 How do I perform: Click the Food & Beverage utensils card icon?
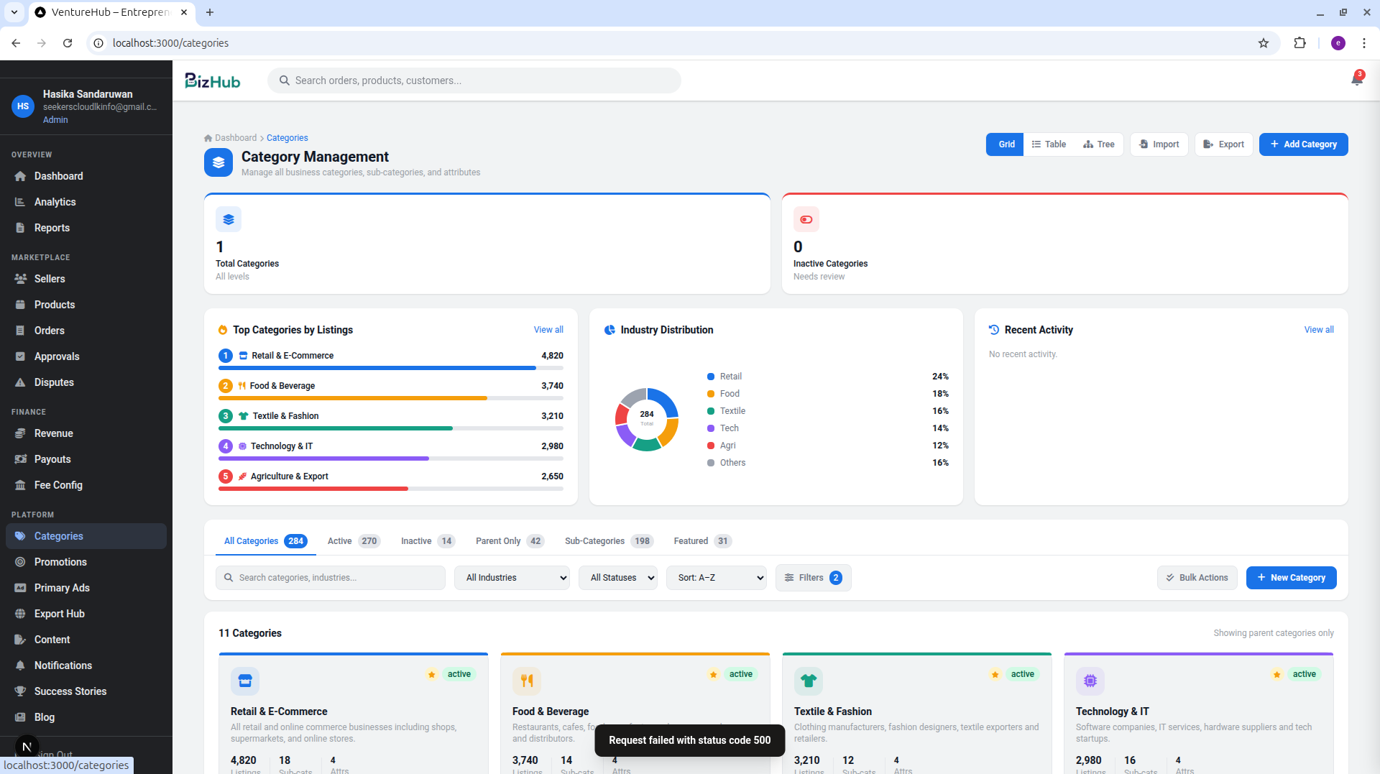coord(527,681)
